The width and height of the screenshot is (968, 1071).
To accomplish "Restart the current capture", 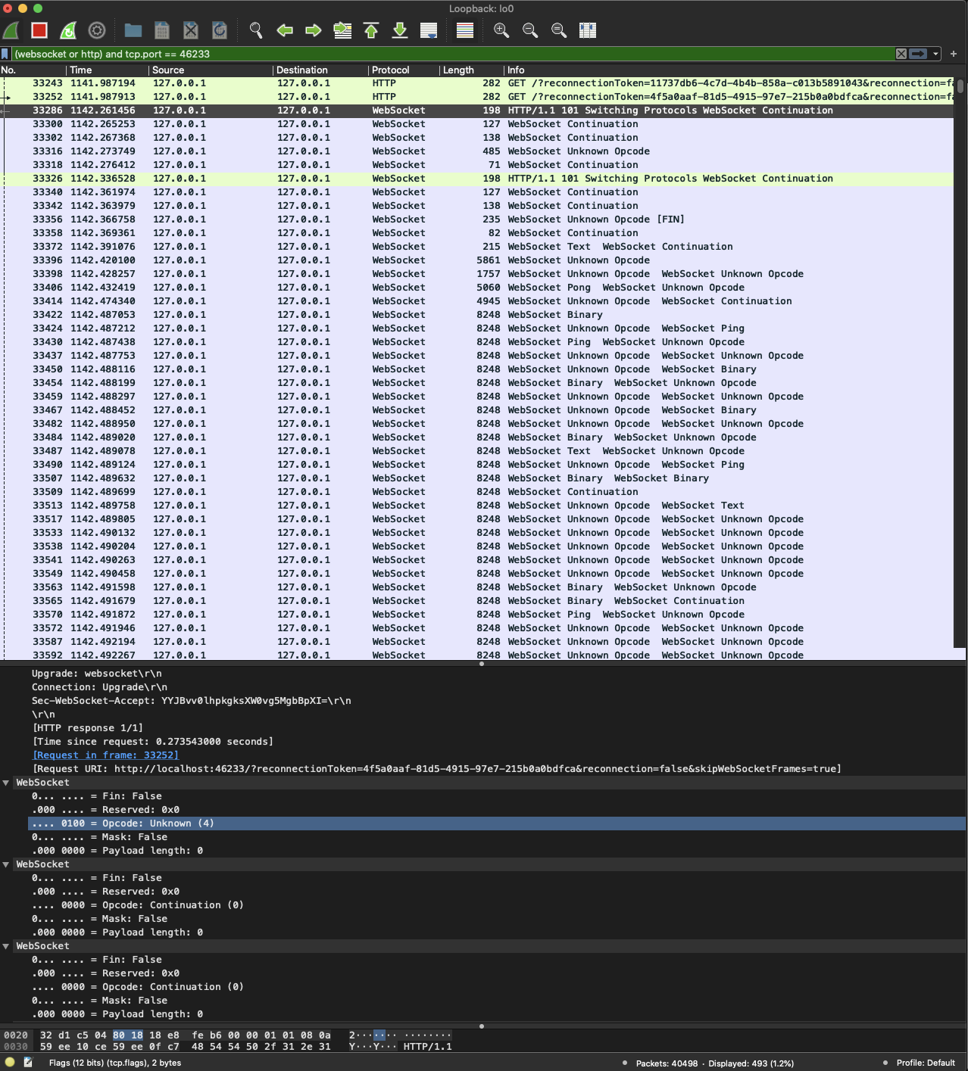I will (x=68, y=31).
